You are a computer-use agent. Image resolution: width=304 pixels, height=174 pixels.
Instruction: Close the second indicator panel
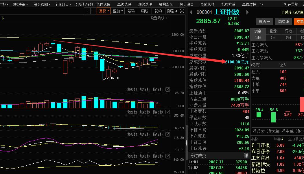168,112
